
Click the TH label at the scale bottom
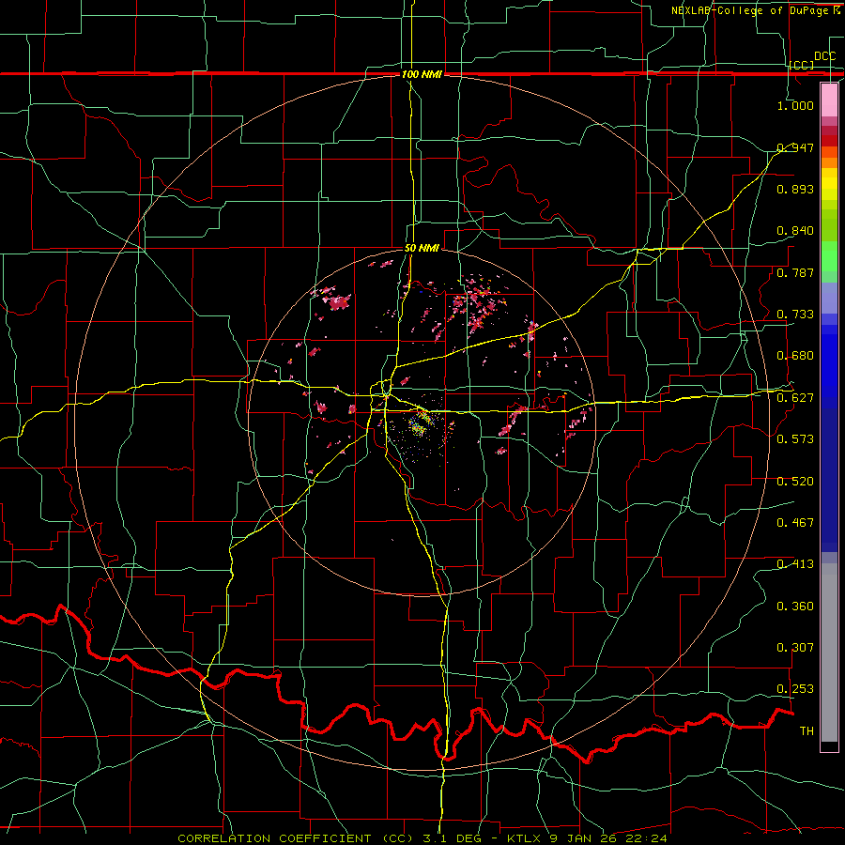pos(807,731)
